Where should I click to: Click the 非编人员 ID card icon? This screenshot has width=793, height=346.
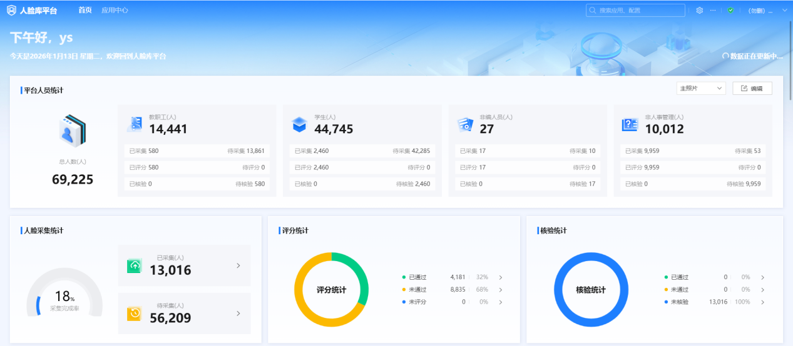(x=464, y=125)
